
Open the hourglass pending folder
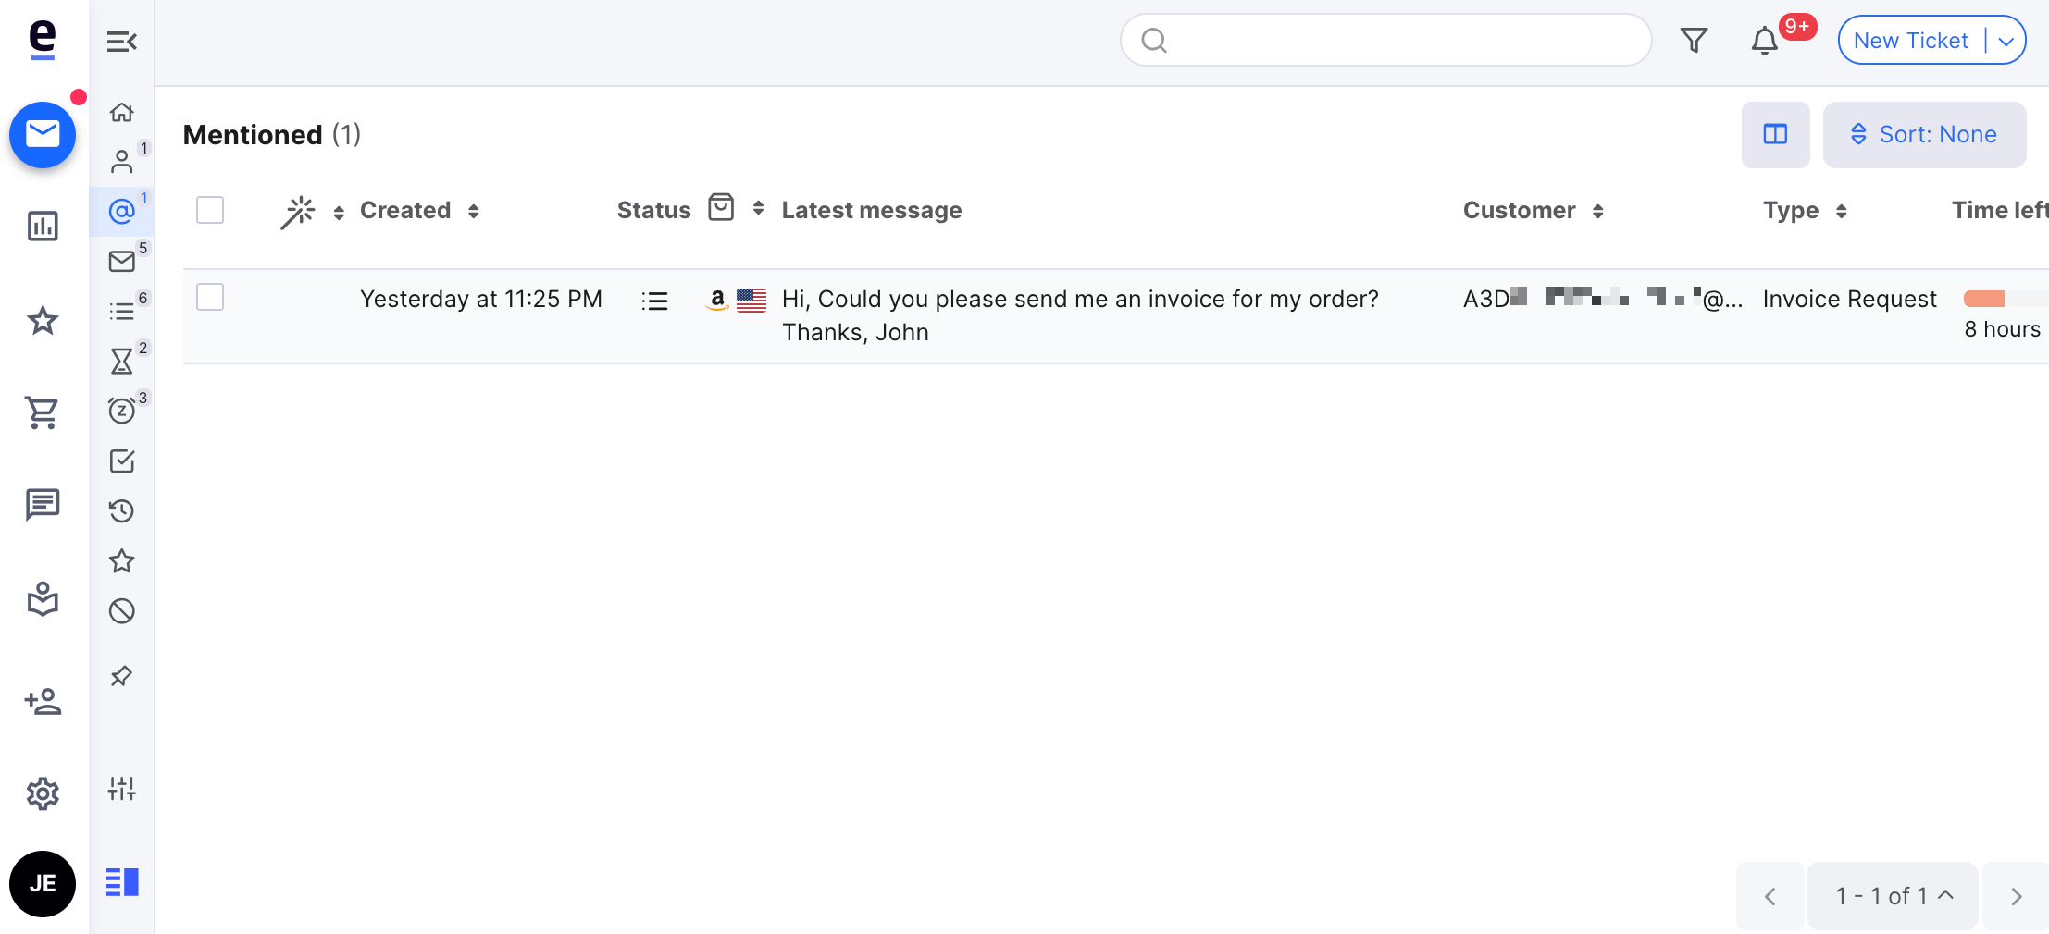pos(122,361)
